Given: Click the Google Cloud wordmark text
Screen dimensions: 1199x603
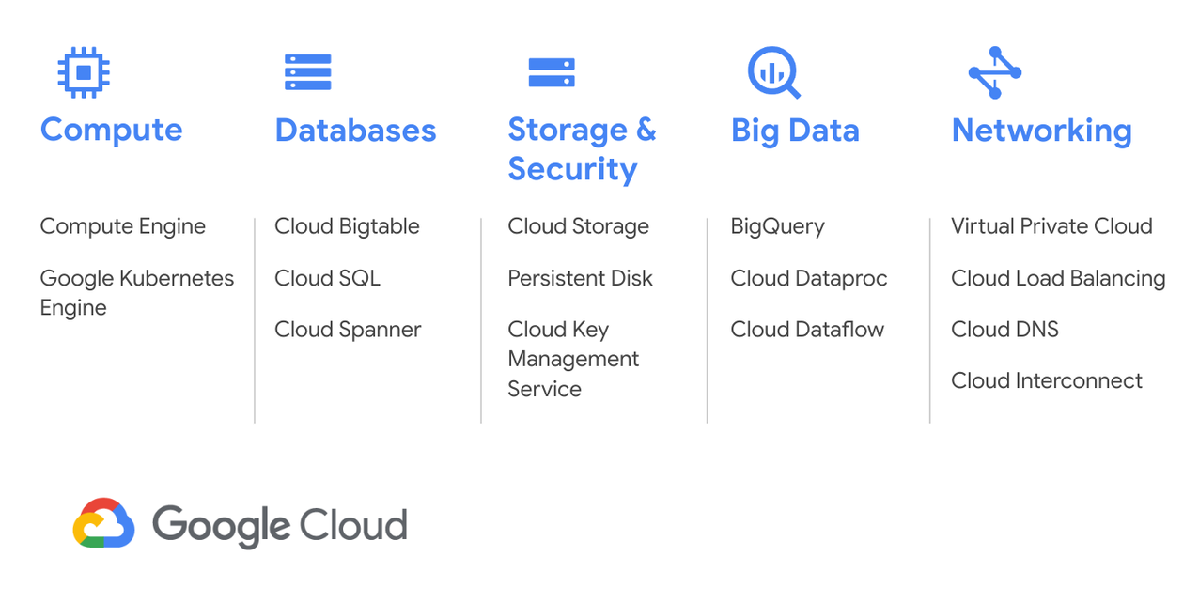Looking at the screenshot, I should [279, 524].
